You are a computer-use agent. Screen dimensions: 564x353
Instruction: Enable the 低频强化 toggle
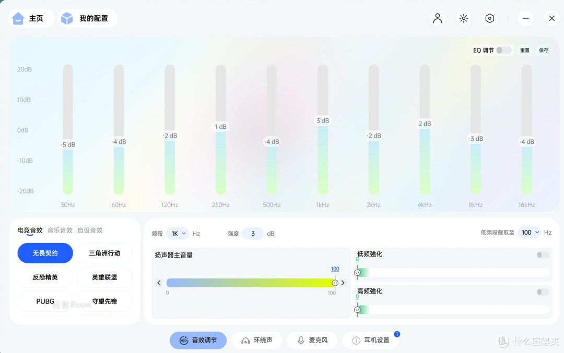pos(543,255)
